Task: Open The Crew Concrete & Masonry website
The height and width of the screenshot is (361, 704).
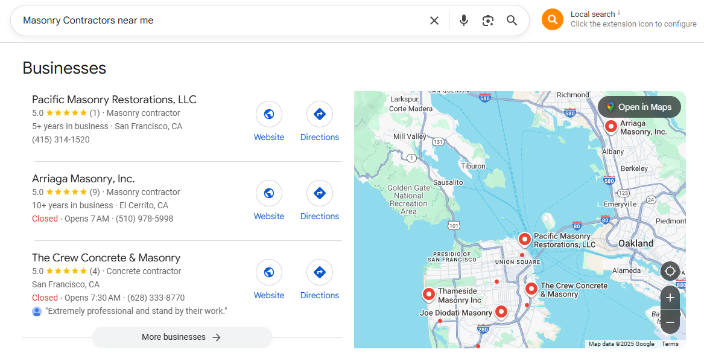Action: 269,272
